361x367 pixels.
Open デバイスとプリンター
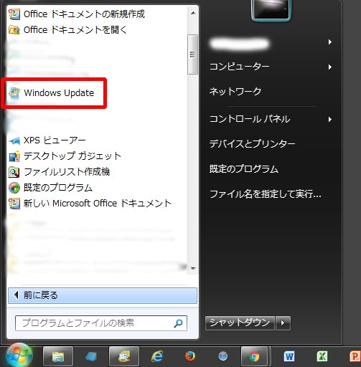pos(252,144)
